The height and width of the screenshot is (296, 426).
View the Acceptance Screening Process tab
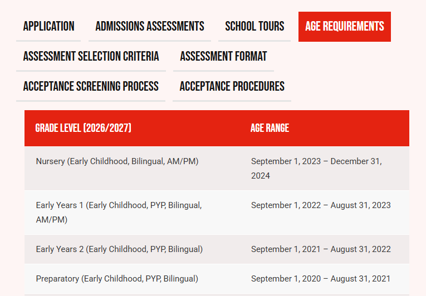click(x=91, y=86)
